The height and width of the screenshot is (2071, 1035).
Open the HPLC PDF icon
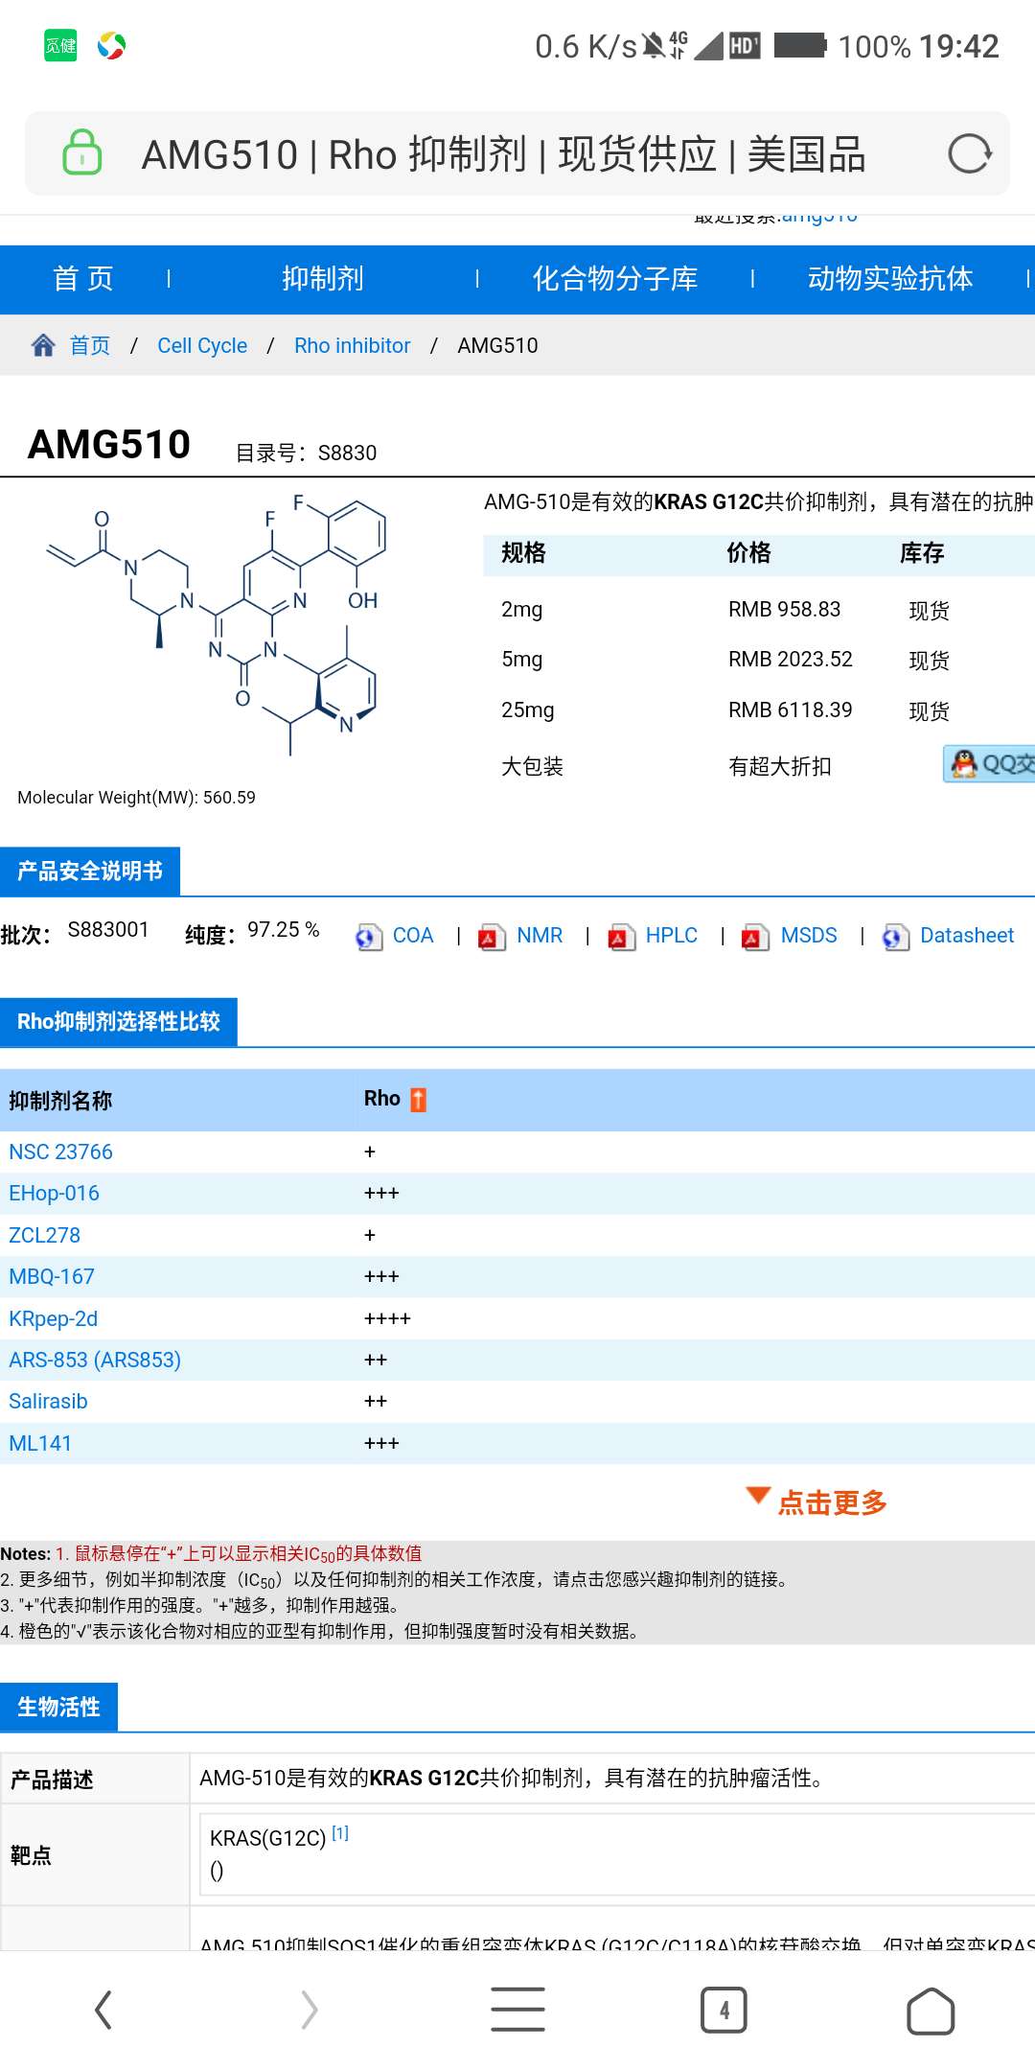click(x=621, y=937)
